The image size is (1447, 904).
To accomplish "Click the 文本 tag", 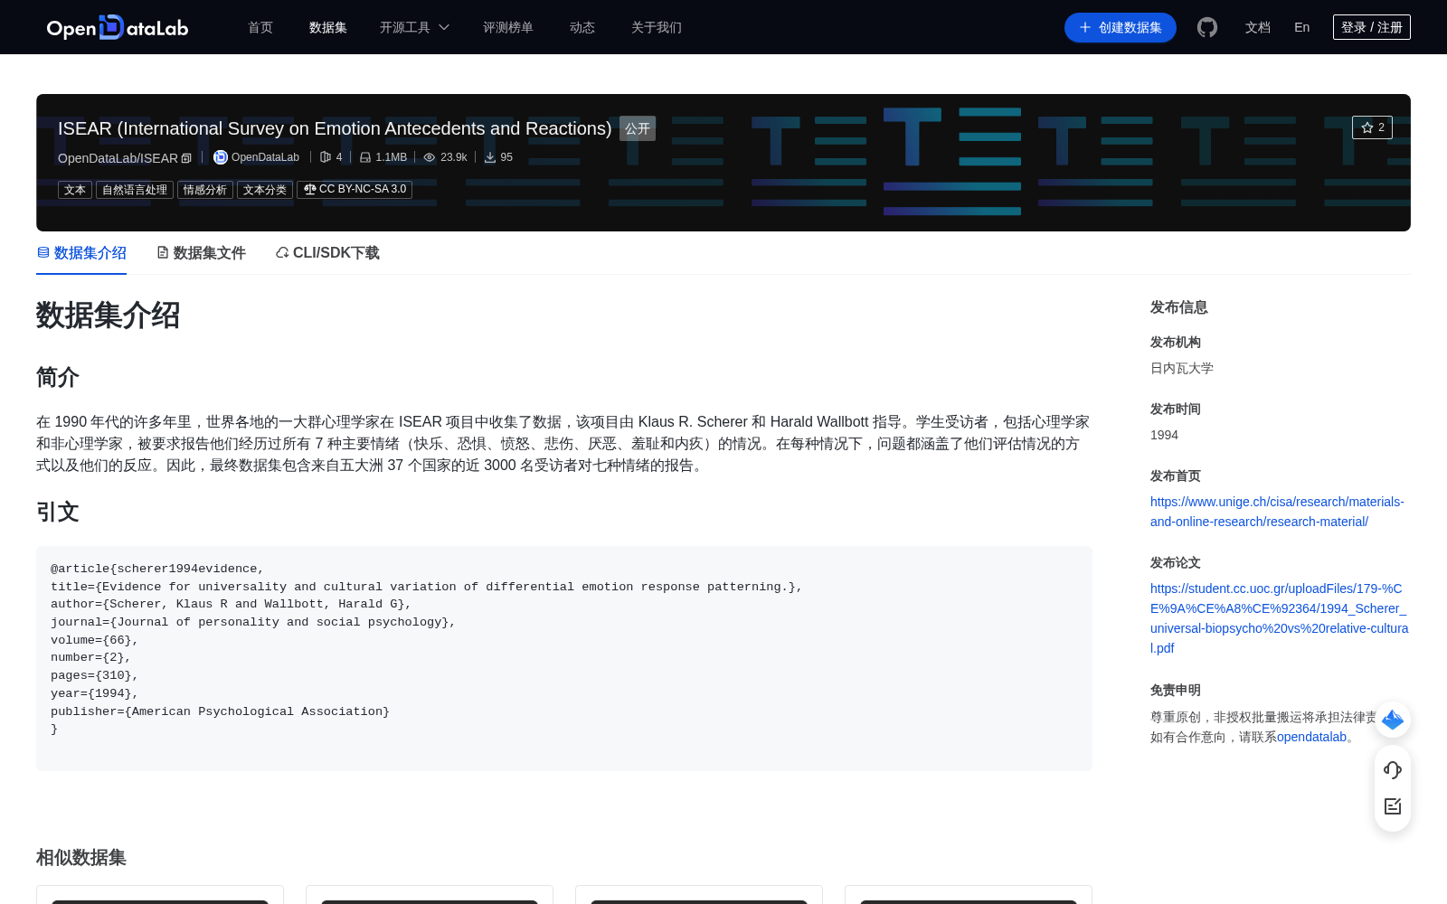I will coord(75,190).
